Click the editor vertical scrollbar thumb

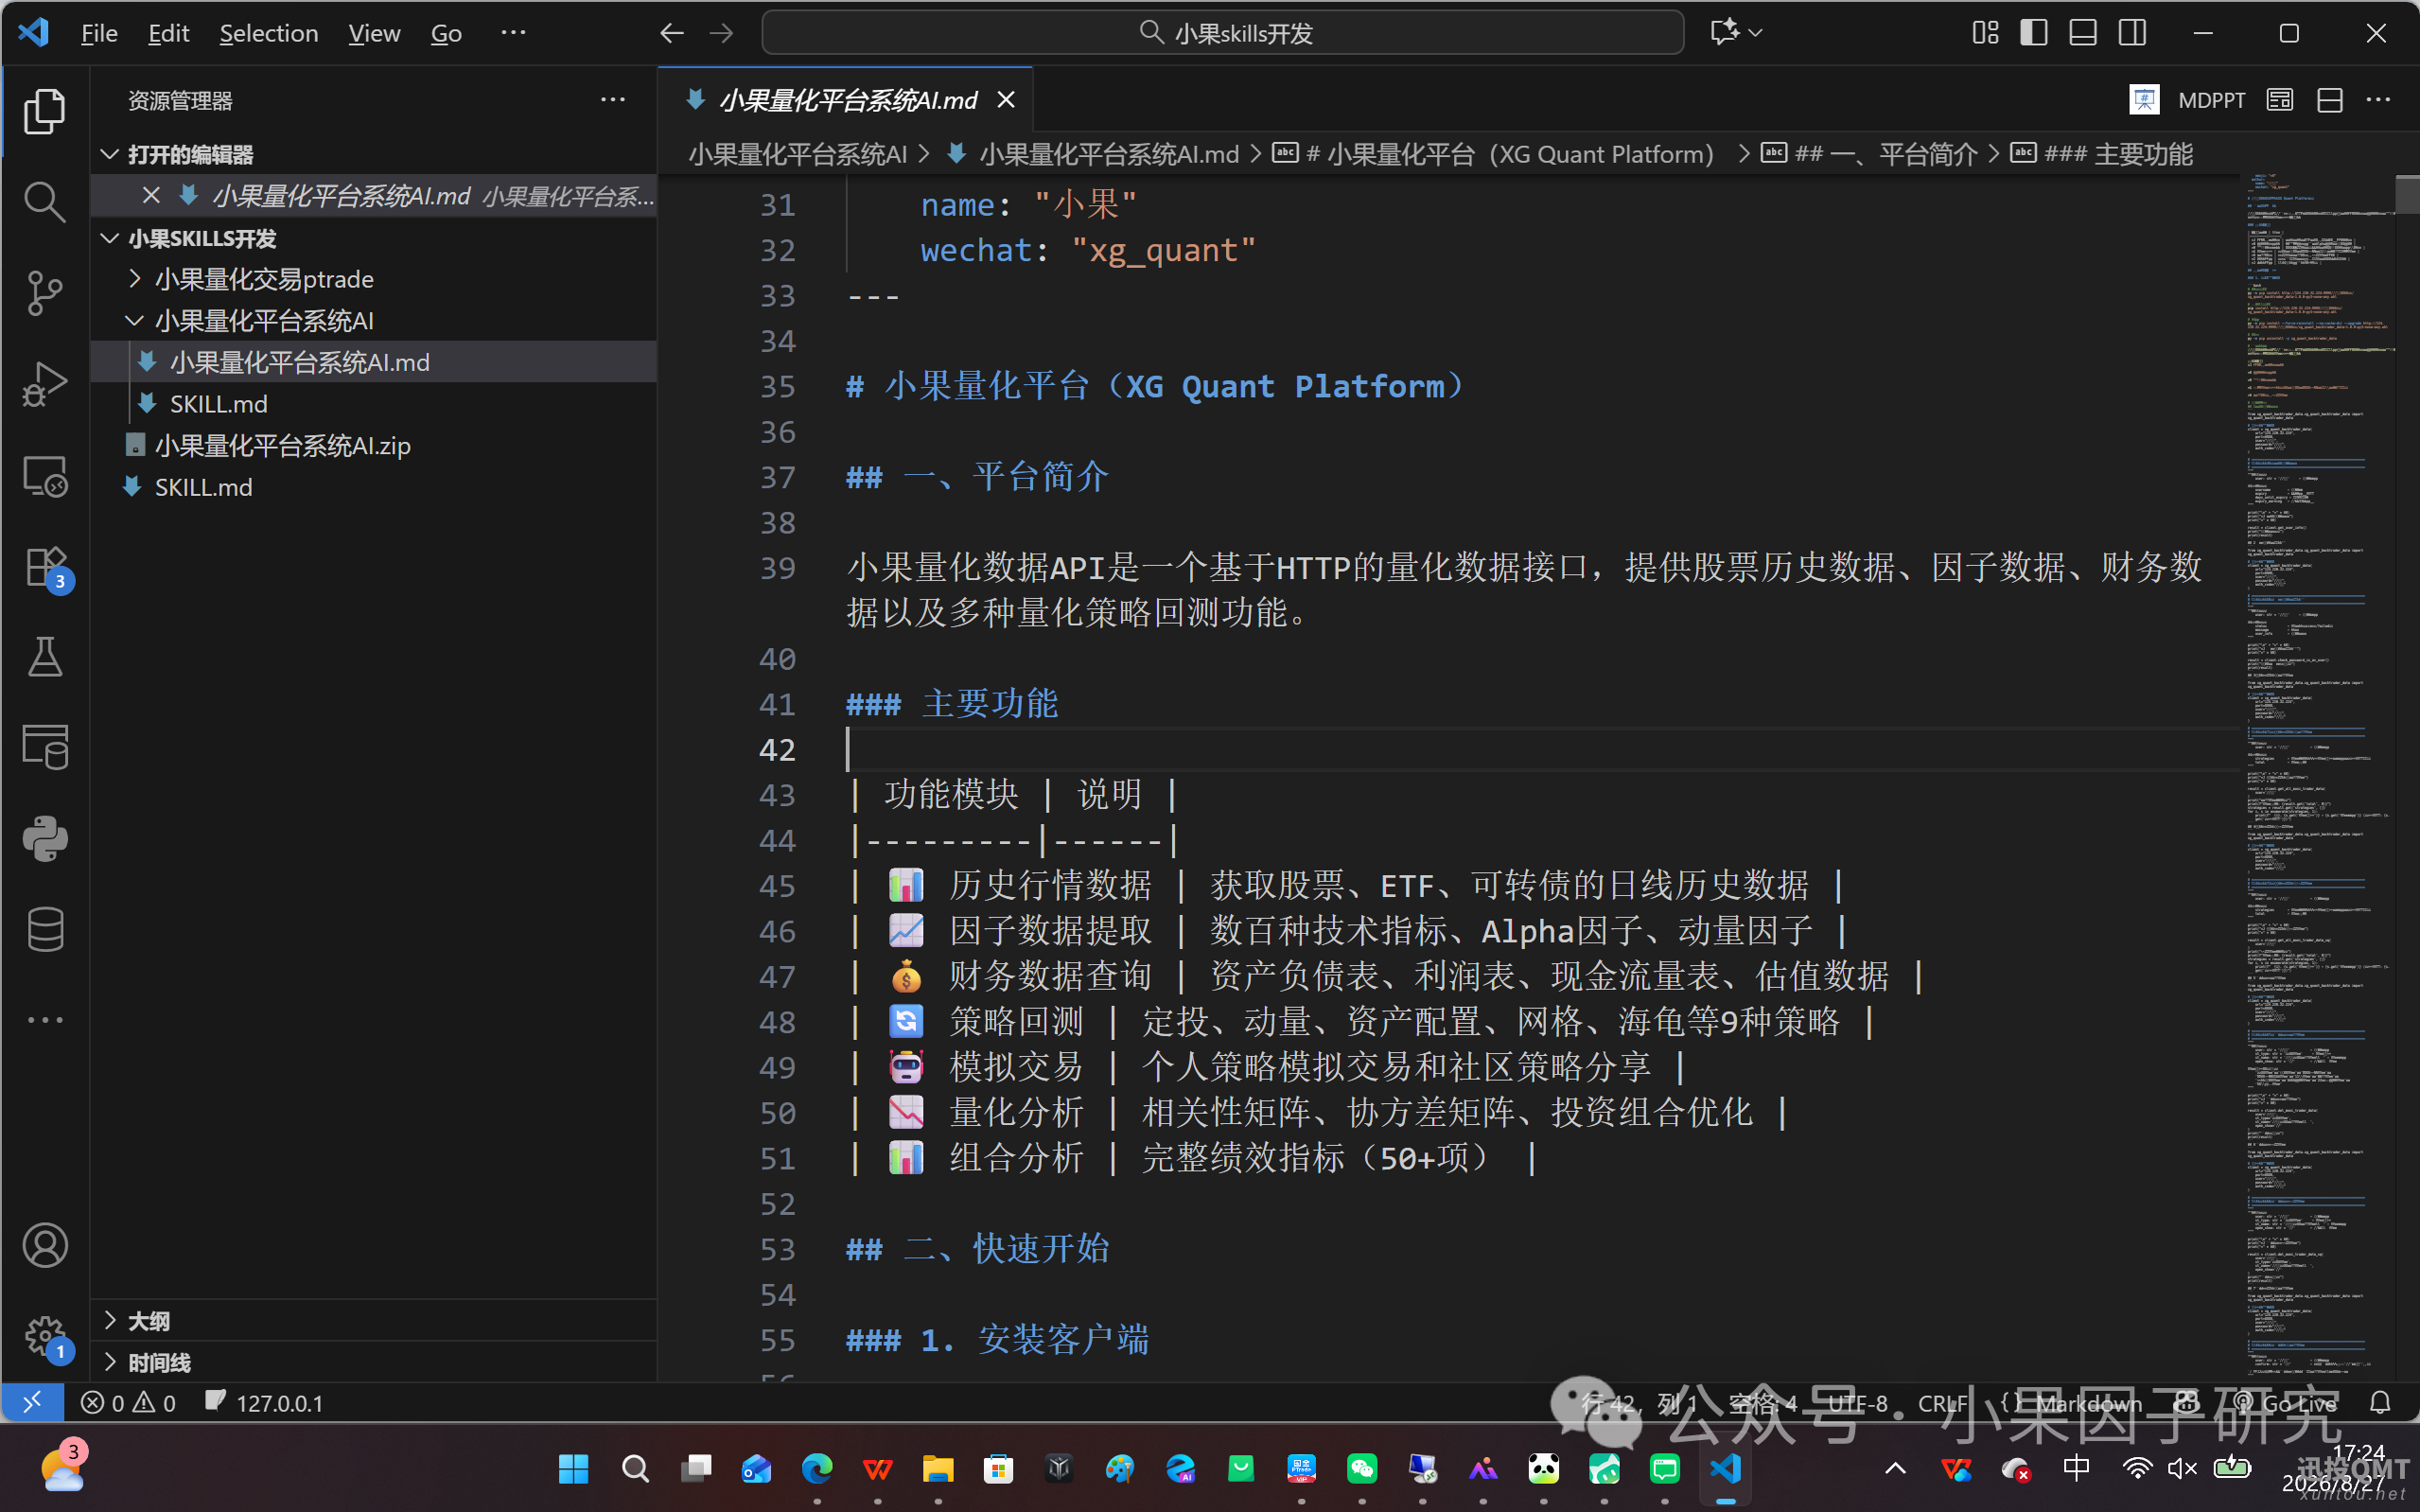(2407, 194)
